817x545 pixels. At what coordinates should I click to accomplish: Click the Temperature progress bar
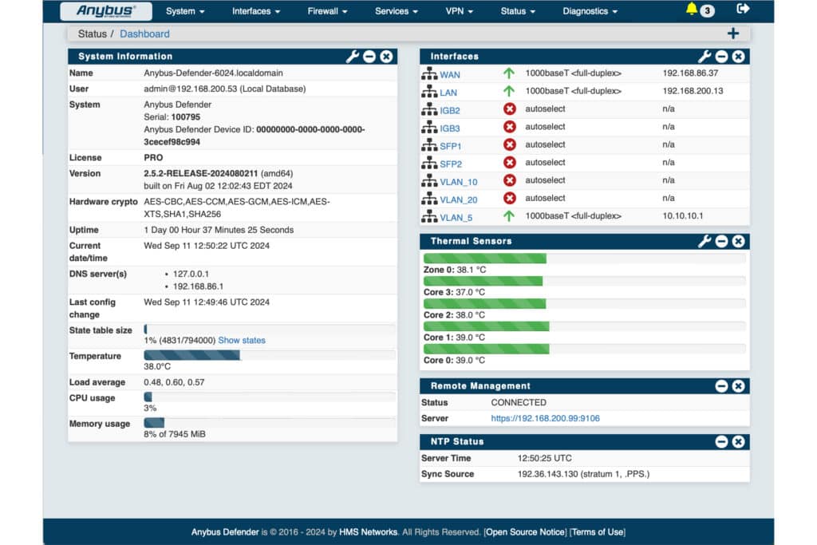click(x=270, y=355)
